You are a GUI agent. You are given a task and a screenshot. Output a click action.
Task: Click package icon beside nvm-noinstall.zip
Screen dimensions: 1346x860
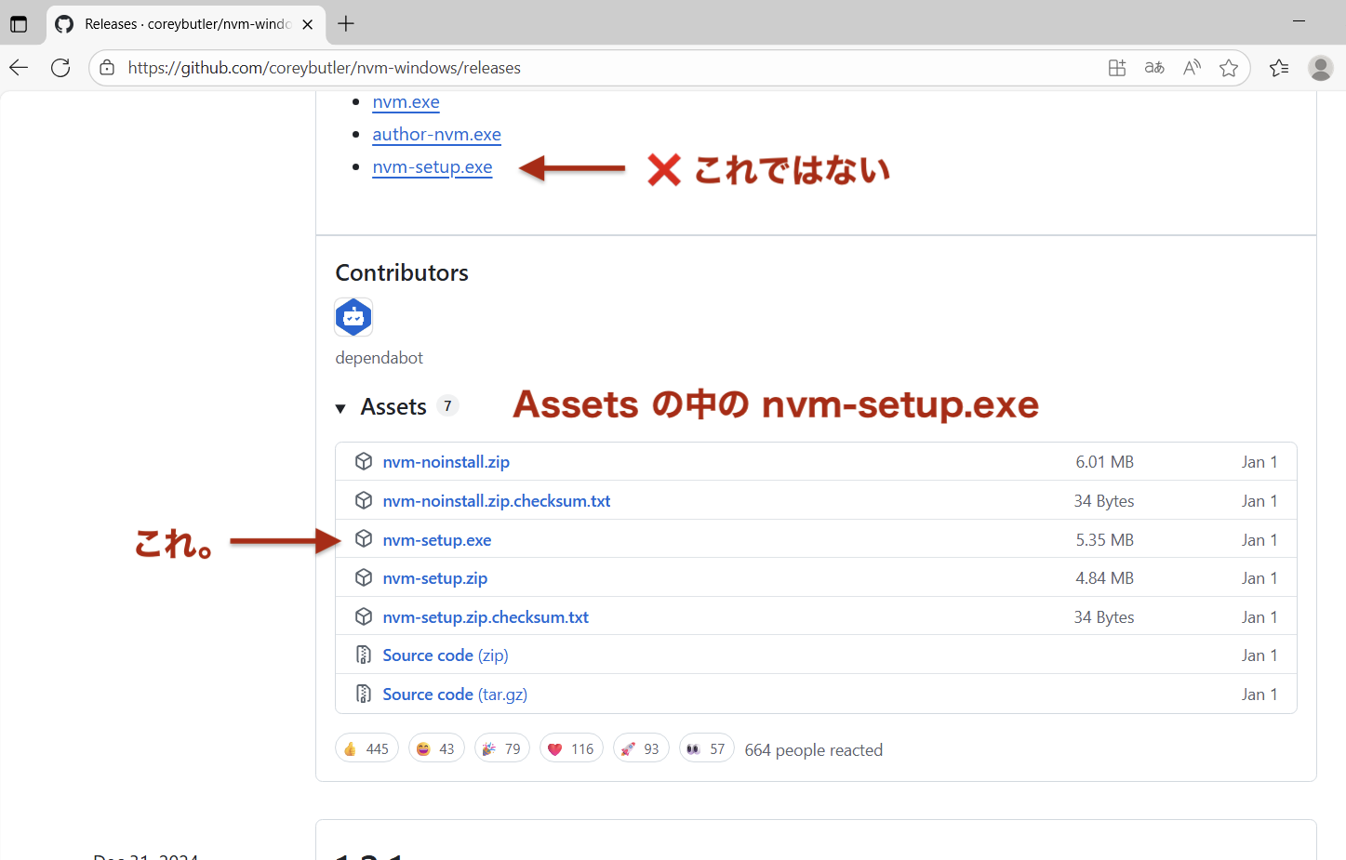364,461
